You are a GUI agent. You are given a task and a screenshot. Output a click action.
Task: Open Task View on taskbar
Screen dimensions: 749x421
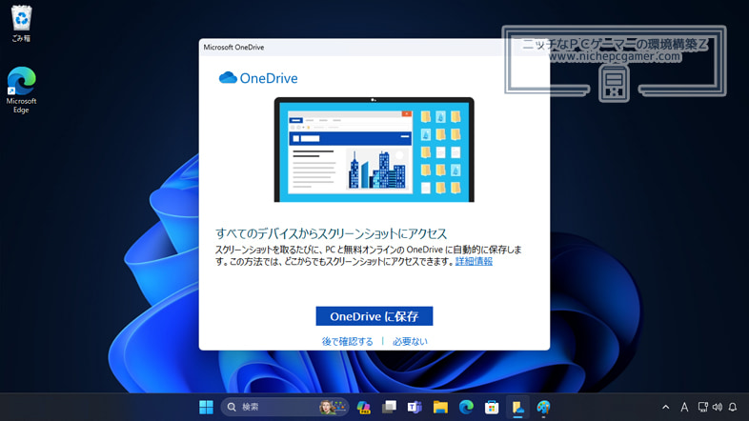pyautogui.click(x=389, y=407)
